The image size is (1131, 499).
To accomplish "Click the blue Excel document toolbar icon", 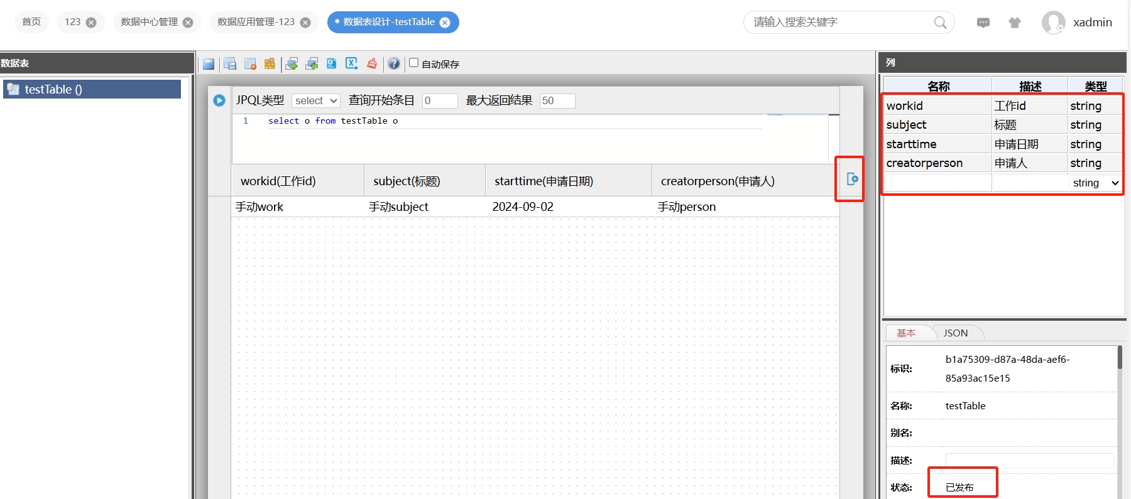I will click(331, 64).
